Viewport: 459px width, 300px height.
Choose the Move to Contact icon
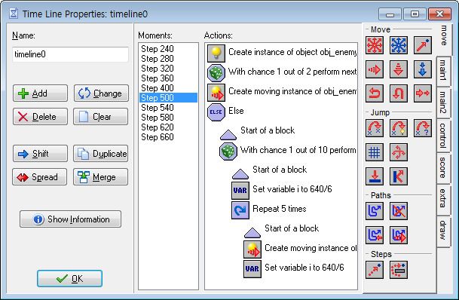375,176
